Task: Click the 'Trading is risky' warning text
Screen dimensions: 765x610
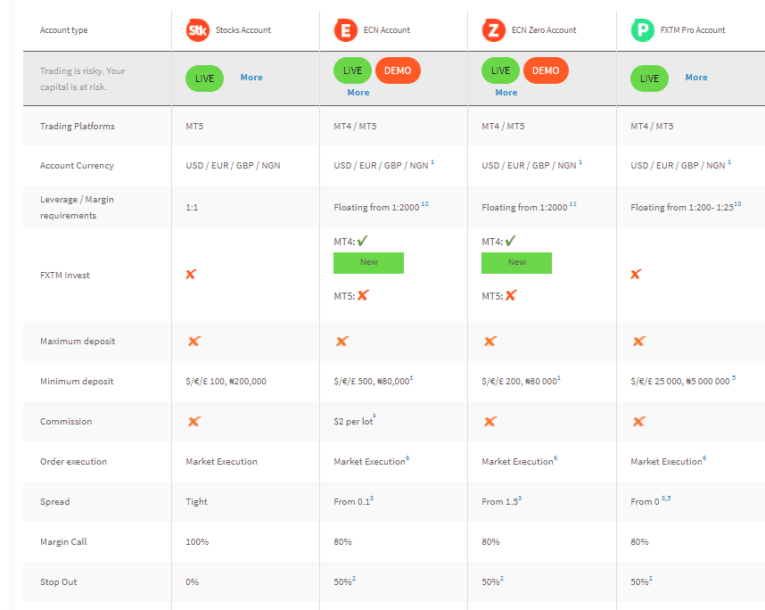Action: point(82,78)
